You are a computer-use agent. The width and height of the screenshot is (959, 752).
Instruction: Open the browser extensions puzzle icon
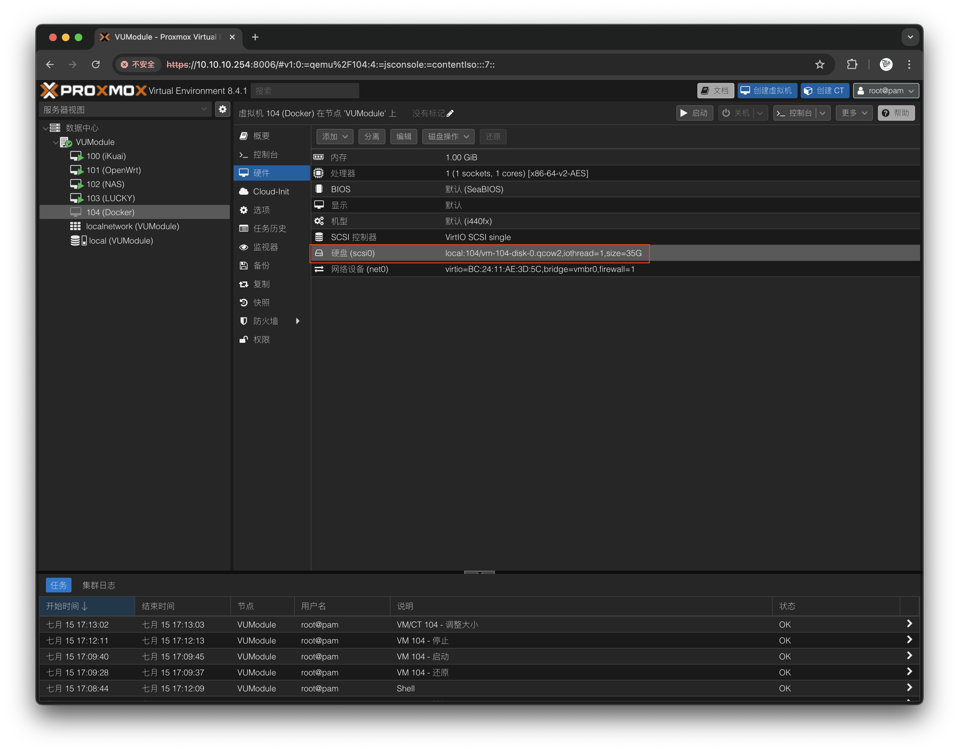point(852,65)
